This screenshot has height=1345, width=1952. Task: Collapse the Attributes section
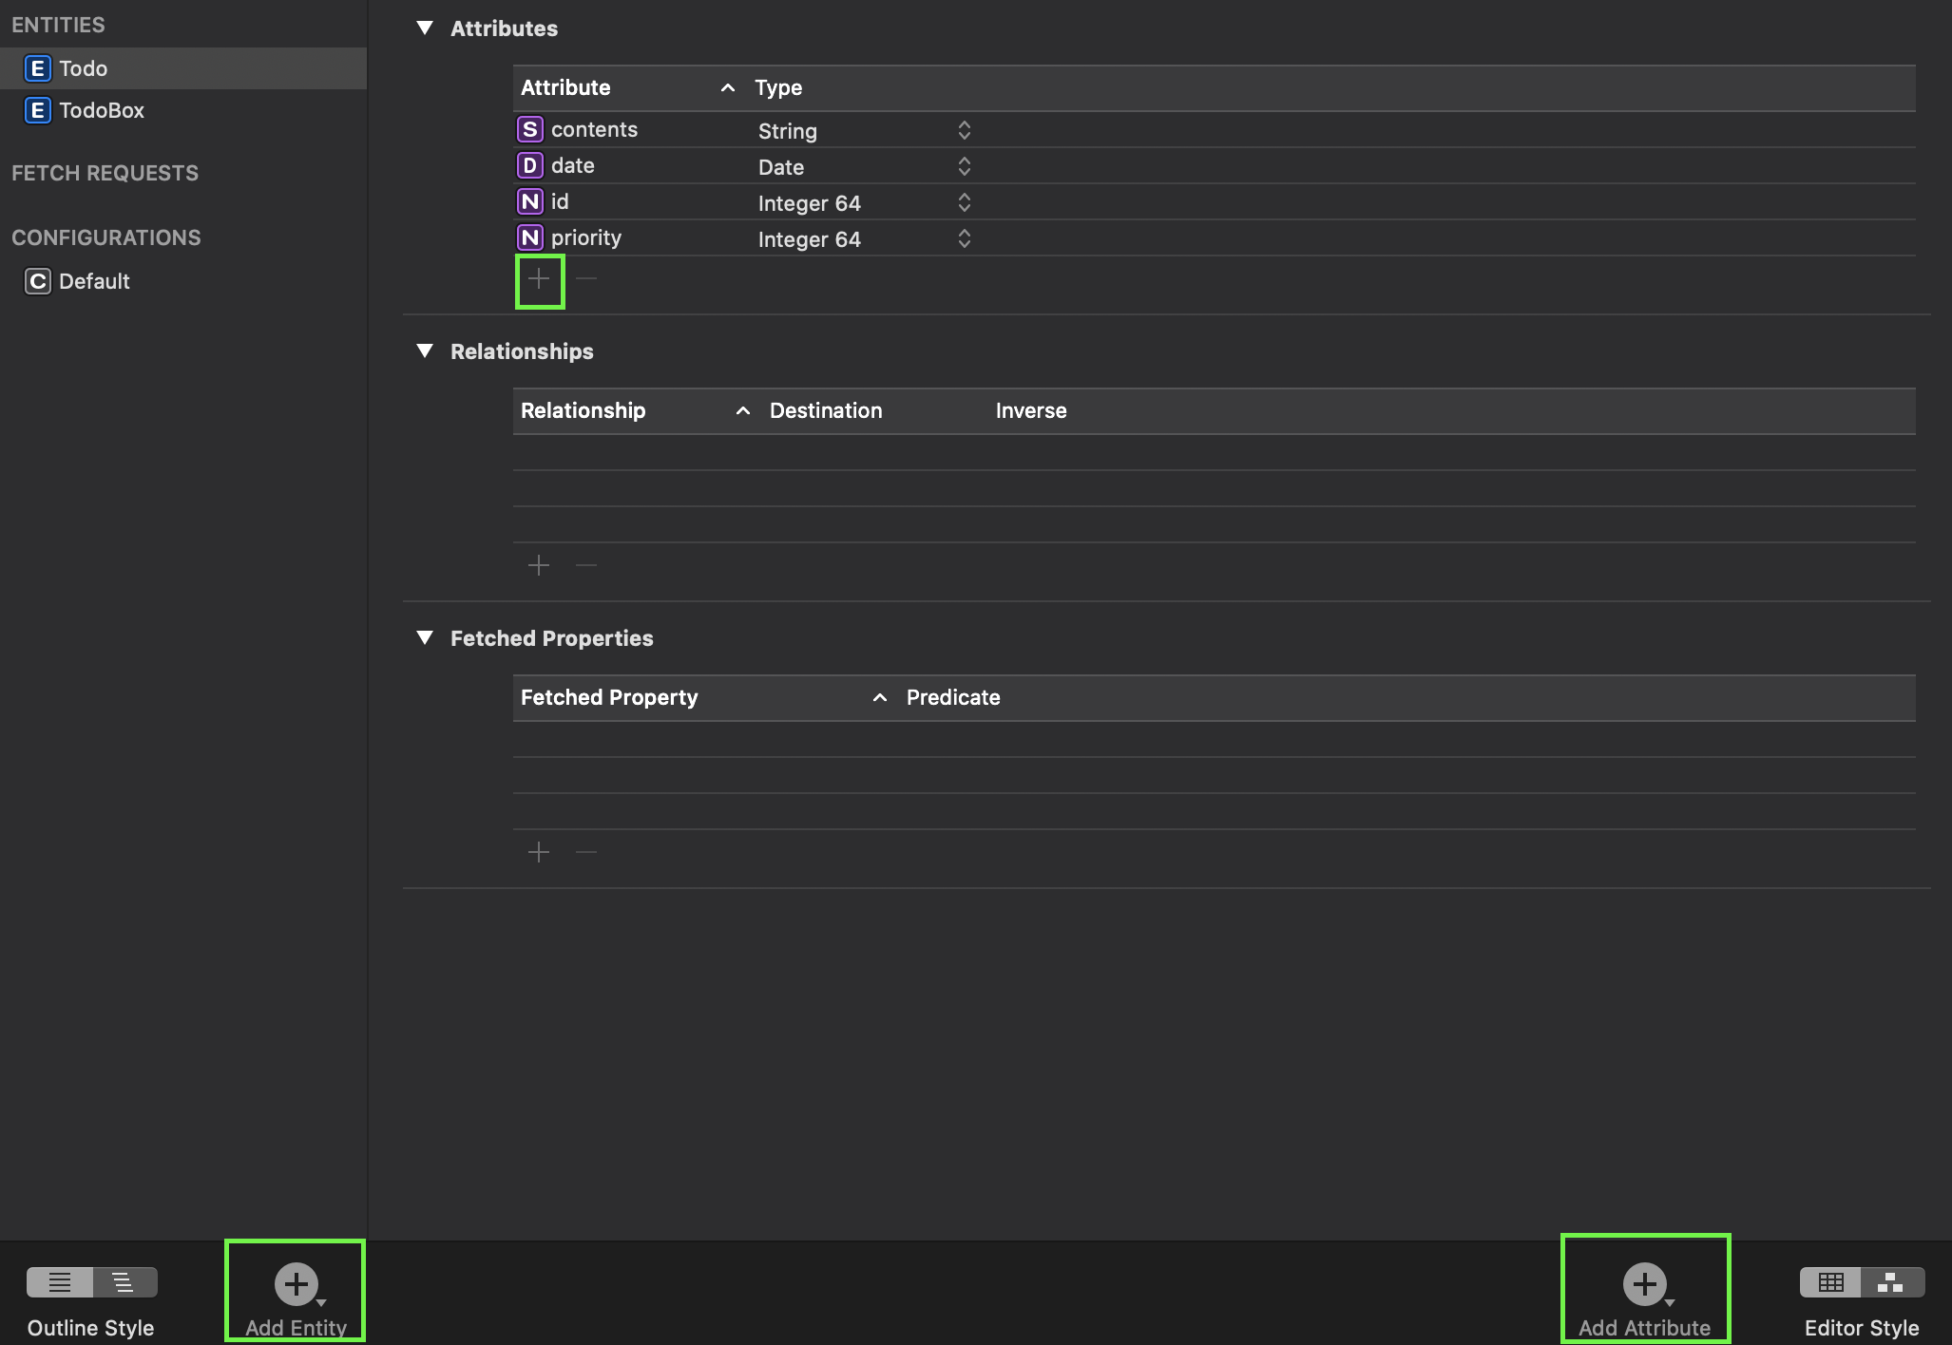425,28
